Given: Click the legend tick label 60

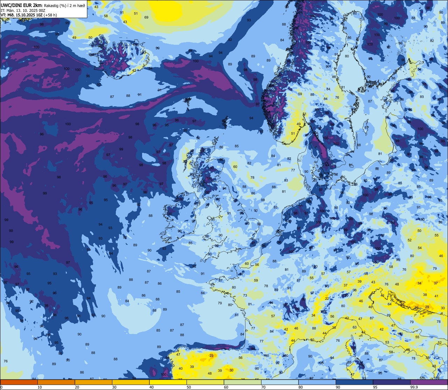Looking at the screenshot, I should (226, 387).
